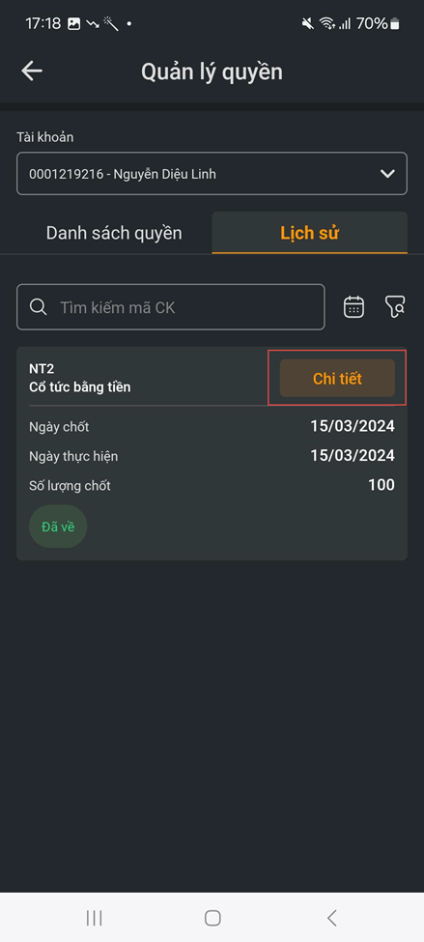
Task: Expand the account dropdown chevron
Action: [x=388, y=174]
